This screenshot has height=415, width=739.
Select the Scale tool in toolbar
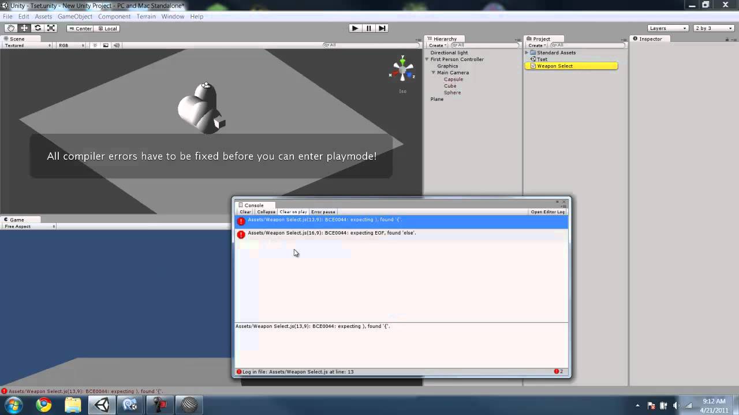click(x=51, y=28)
